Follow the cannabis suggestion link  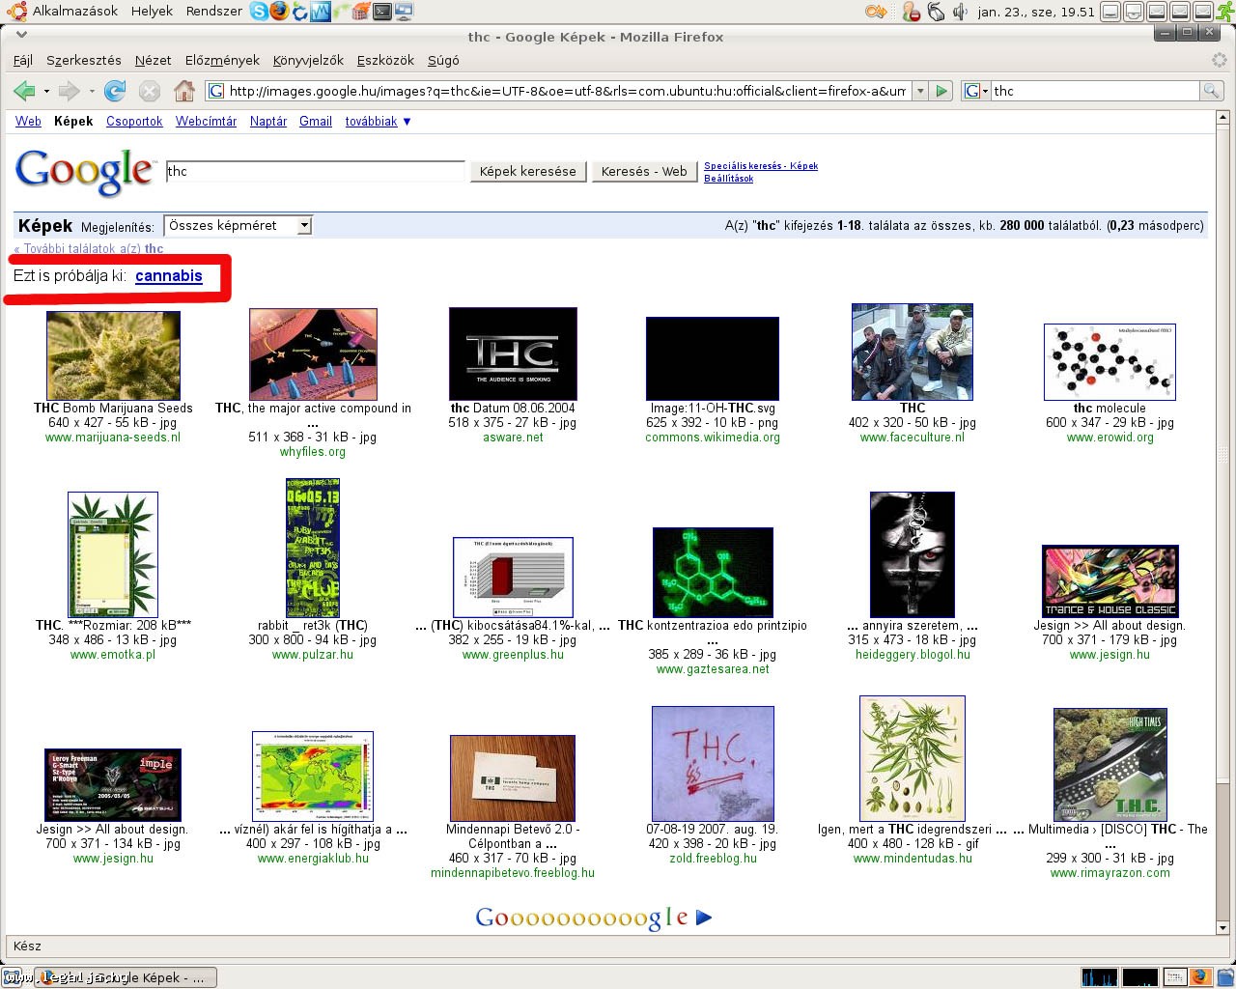pos(169,275)
